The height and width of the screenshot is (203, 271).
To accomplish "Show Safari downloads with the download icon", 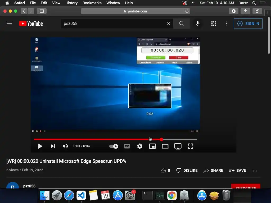I will coord(234,11).
